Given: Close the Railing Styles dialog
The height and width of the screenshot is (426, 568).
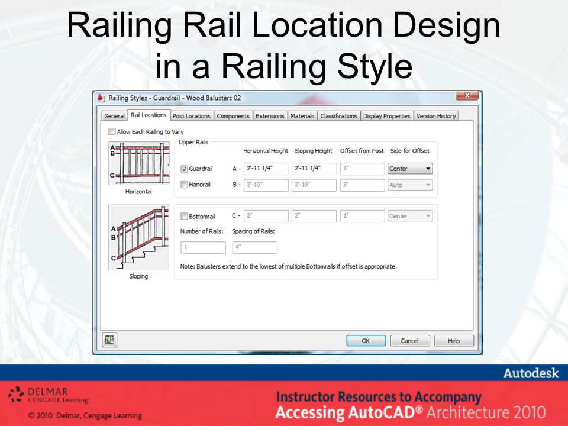Looking at the screenshot, I should point(467,96).
